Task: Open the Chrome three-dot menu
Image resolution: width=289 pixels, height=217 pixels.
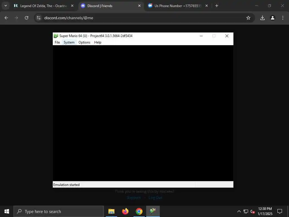Action: coord(283,18)
